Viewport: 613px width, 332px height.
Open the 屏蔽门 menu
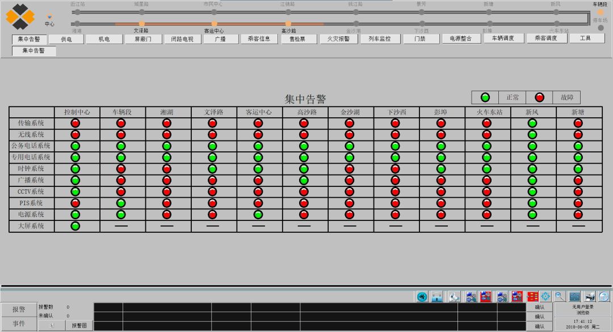(x=143, y=39)
